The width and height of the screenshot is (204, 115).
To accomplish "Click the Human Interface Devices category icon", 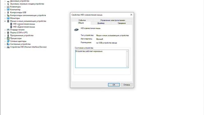I will [x=8, y=47].
